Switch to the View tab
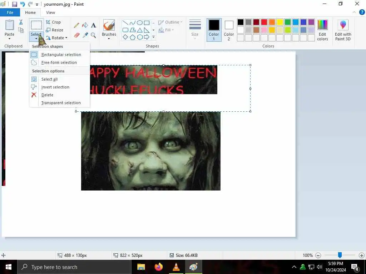This screenshot has width=366, height=274. (50, 12)
